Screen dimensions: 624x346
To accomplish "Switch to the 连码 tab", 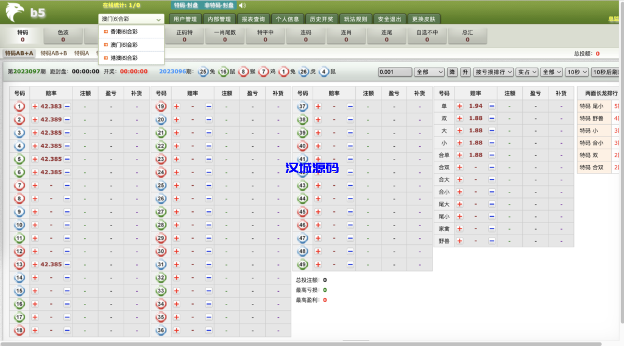I will coord(306,36).
